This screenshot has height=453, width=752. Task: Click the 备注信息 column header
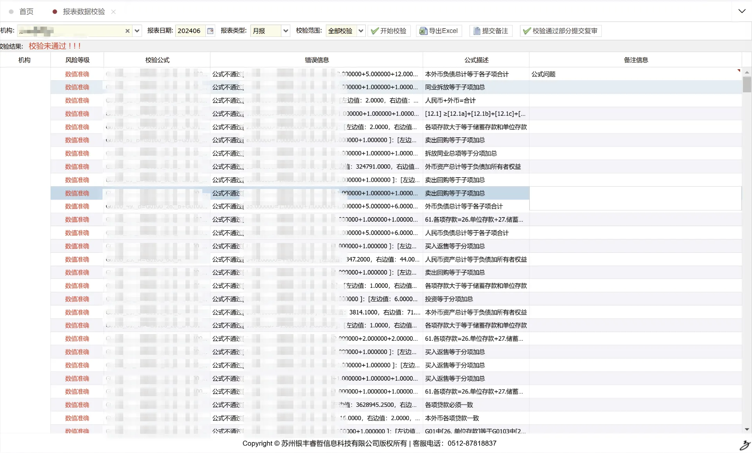point(635,60)
